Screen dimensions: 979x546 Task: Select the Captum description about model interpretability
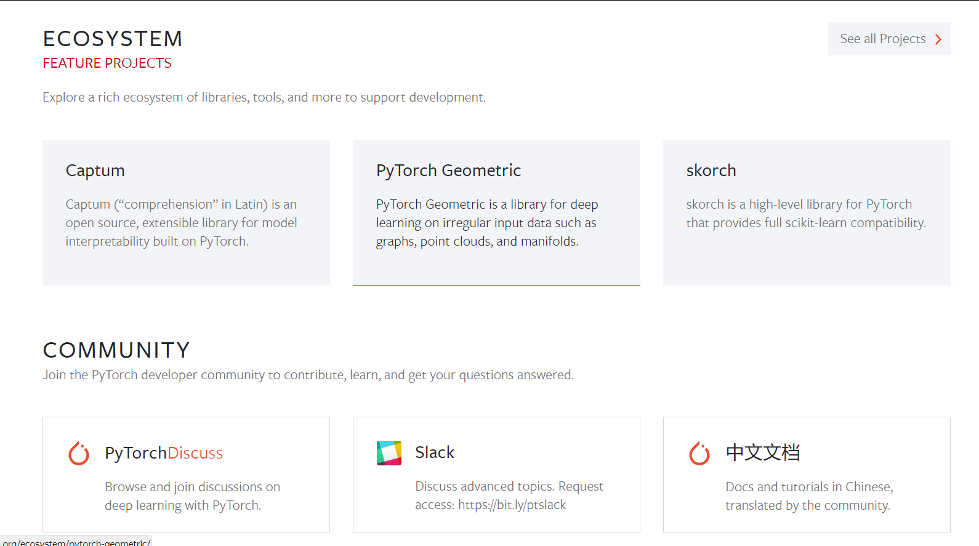pyautogui.click(x=182, y=223)
